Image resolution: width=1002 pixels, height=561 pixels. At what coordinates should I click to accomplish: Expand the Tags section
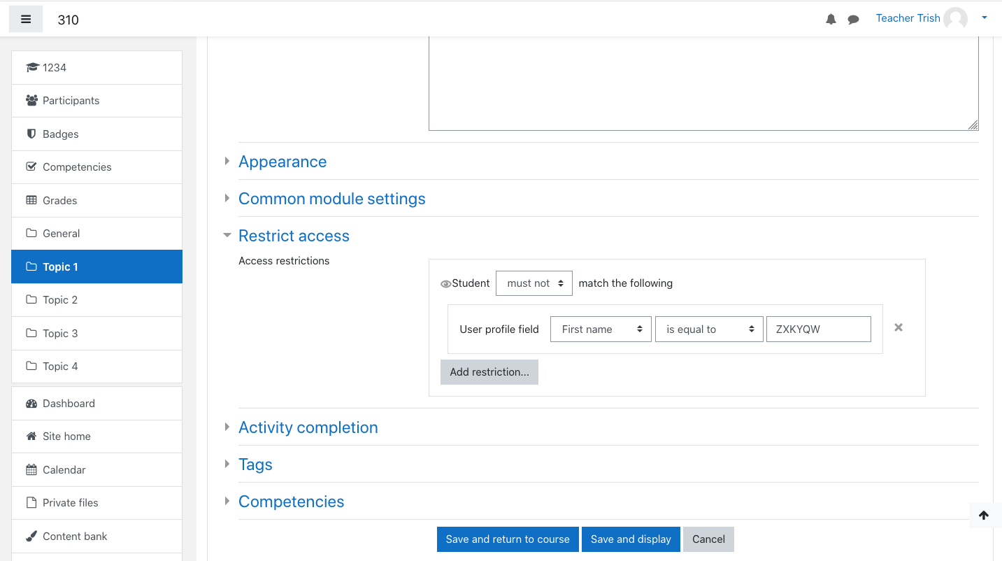tap(255, 464)
